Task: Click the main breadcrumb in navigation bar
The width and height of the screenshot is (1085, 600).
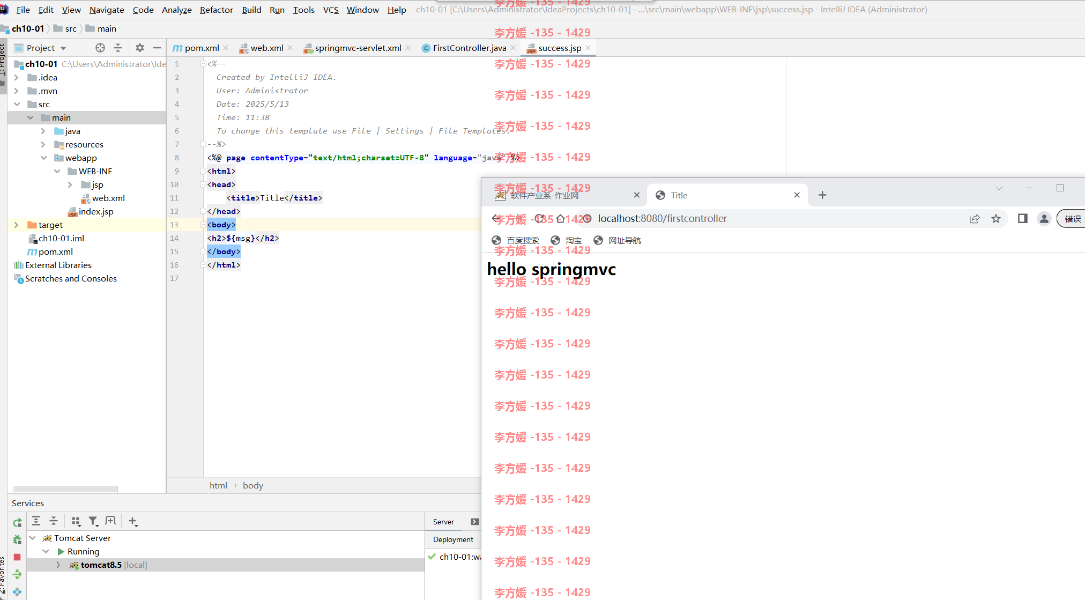Action: tap(101, 28)
